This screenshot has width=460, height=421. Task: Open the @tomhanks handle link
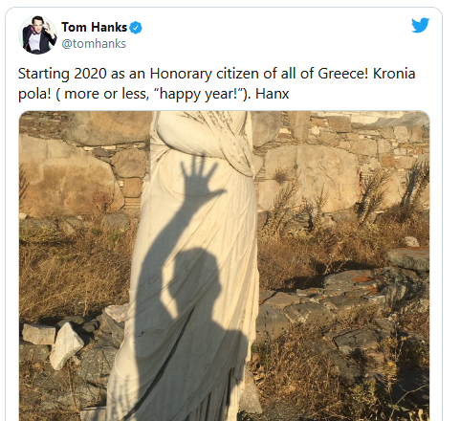94,44
